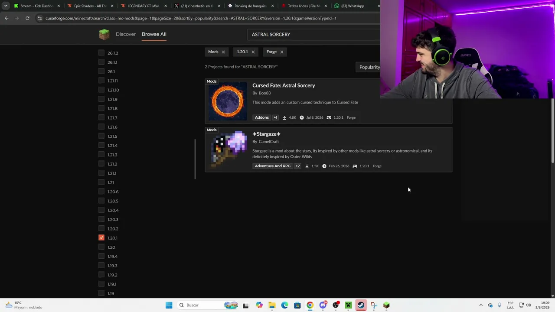Remove the 1.20.1 version filter chip
The image size is (555, 312).
[253, 52]
